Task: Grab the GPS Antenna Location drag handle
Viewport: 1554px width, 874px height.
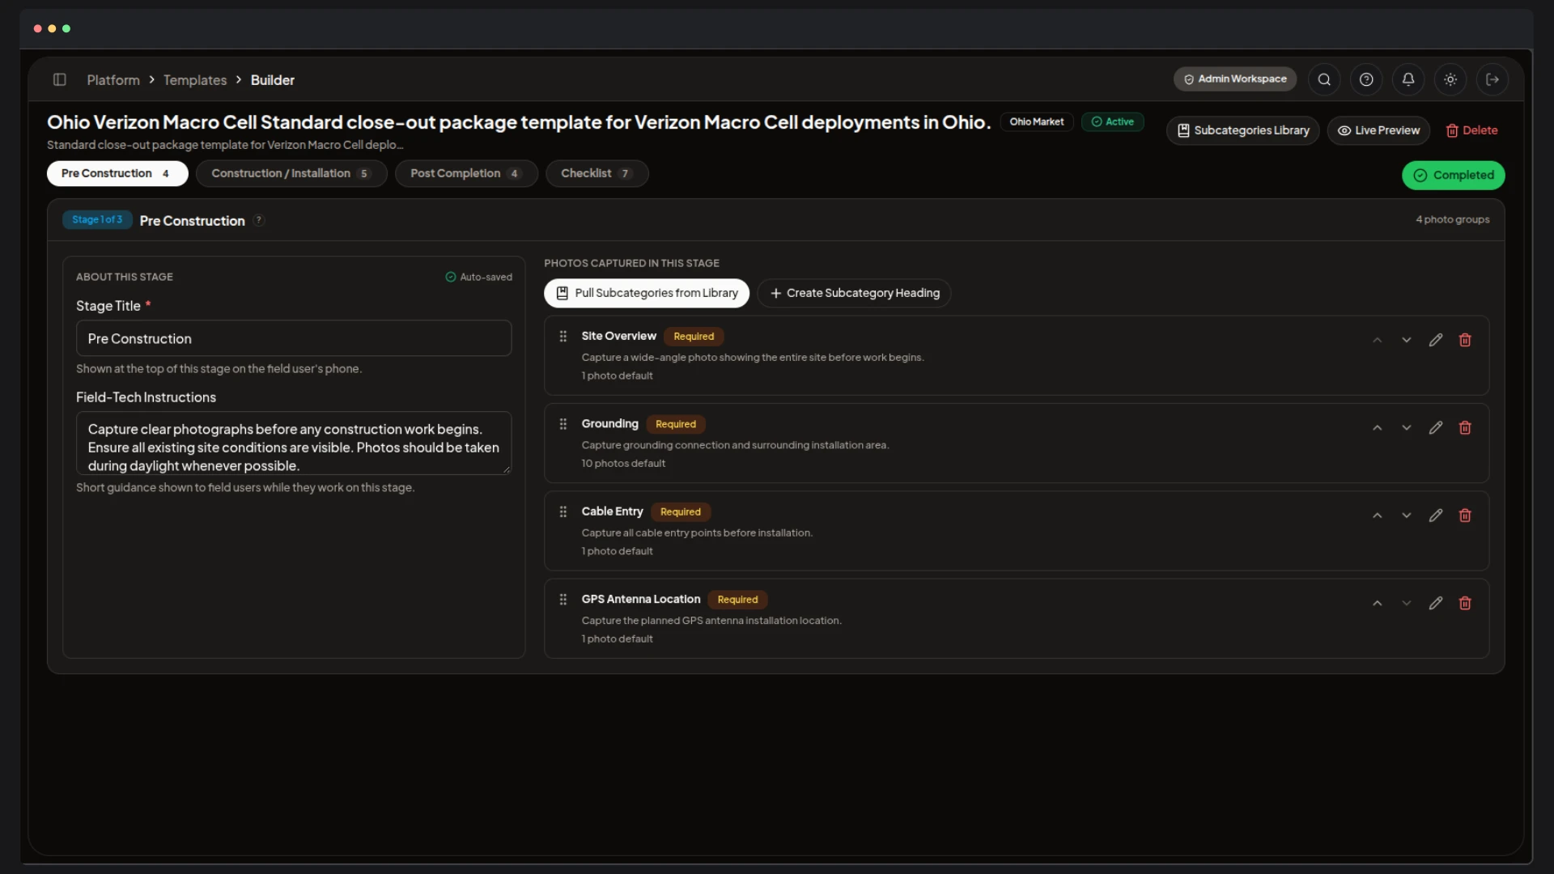Action: 563,599
